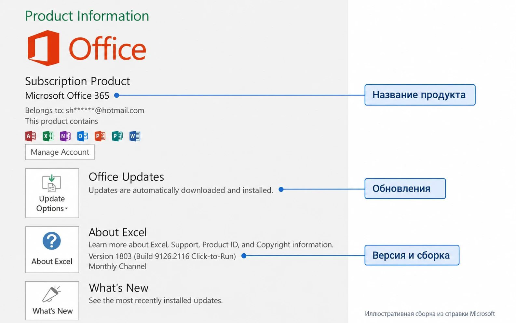Click the What's New megaphone button
This screenshot has height=323, width=516.
[52, 301]
